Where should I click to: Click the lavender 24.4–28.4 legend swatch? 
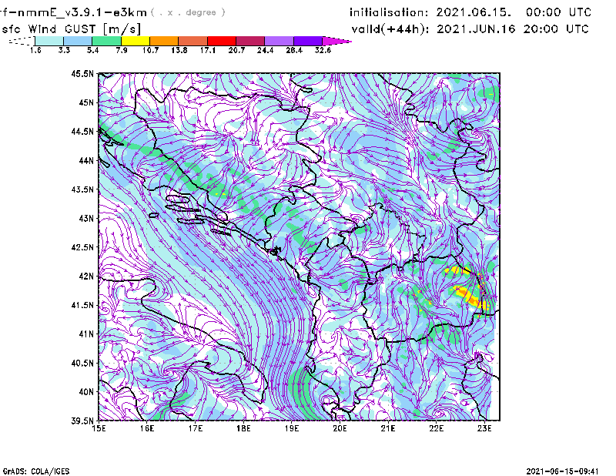tap(279, 41)
